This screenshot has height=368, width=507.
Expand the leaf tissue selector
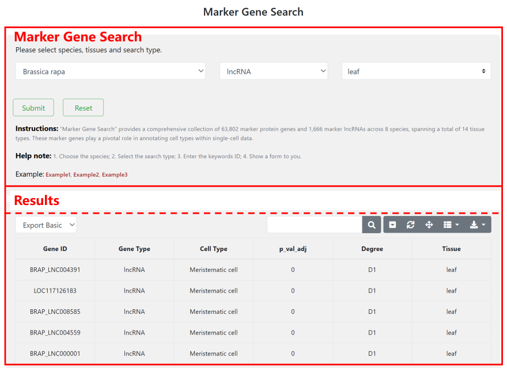pyautogui.click(x=416, y=71)
